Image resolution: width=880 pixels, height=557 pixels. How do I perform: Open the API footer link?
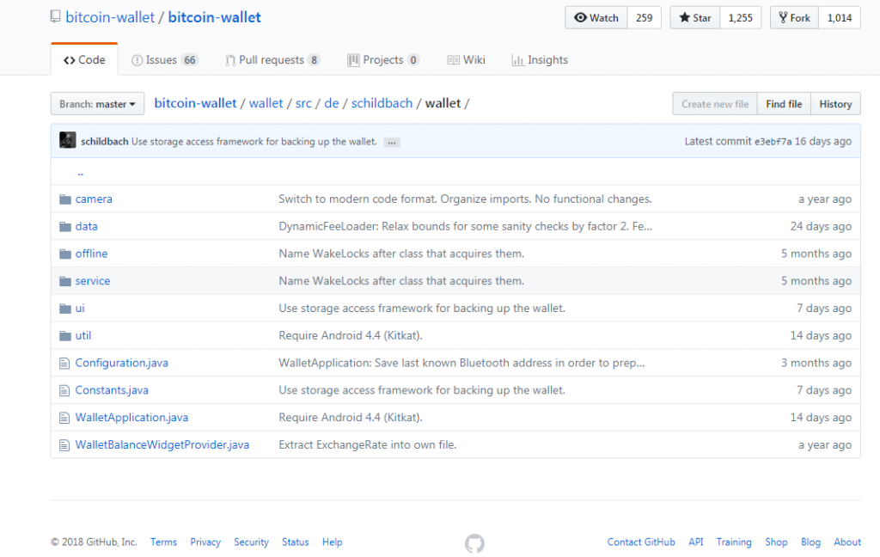click(x=696, y=542)
